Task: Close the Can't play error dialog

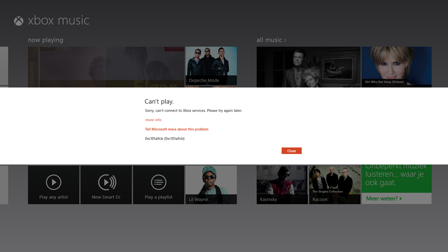Action: [x=291, y=151]
